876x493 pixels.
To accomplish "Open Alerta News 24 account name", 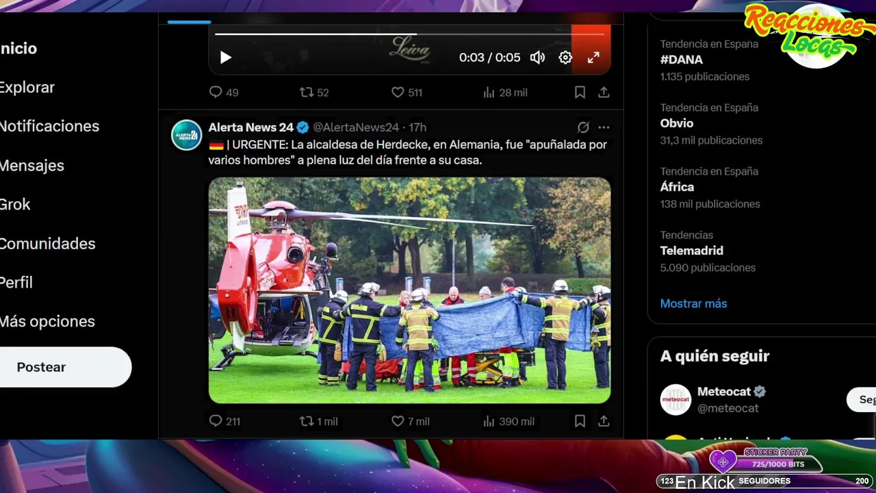I will point(251,127).
